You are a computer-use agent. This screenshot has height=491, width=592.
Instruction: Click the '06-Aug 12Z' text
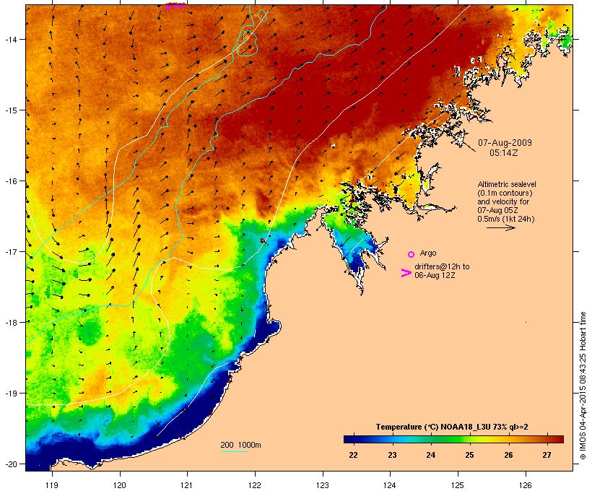(435, 275)
